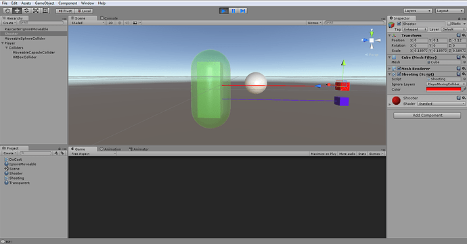Screen dimensions: 467x244
Task: Open the Layers dropdown
Action: [418, 11]
